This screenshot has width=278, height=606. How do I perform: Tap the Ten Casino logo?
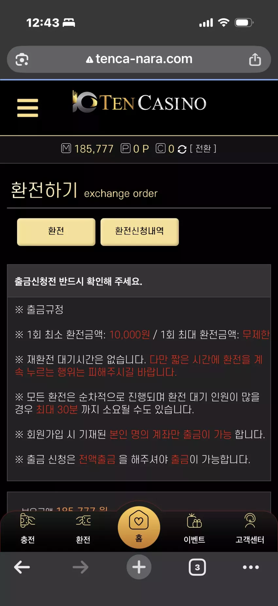tap(139, 102)
